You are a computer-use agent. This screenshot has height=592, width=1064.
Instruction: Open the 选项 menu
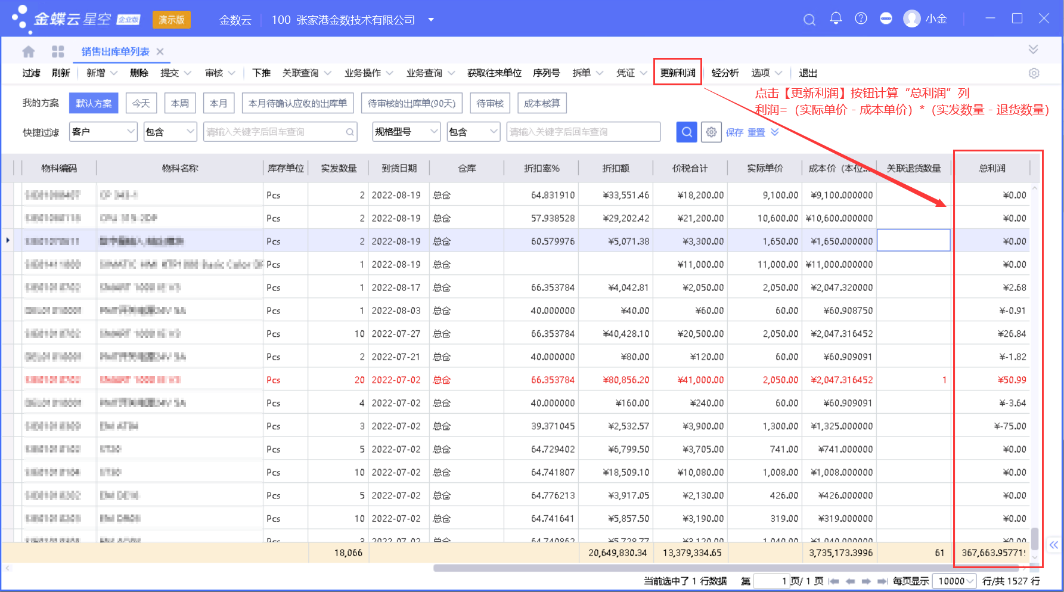[766, 73]
